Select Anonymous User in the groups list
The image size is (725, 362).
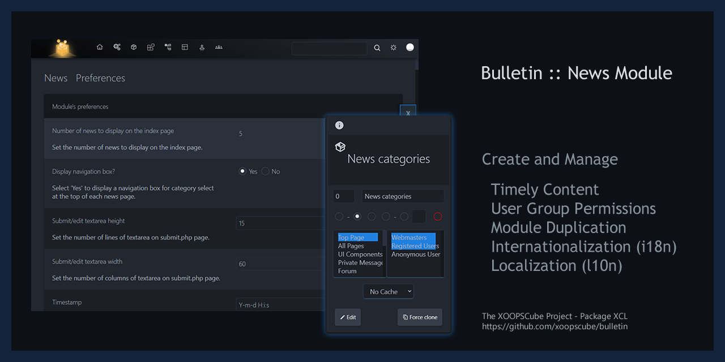pos(415,254)
